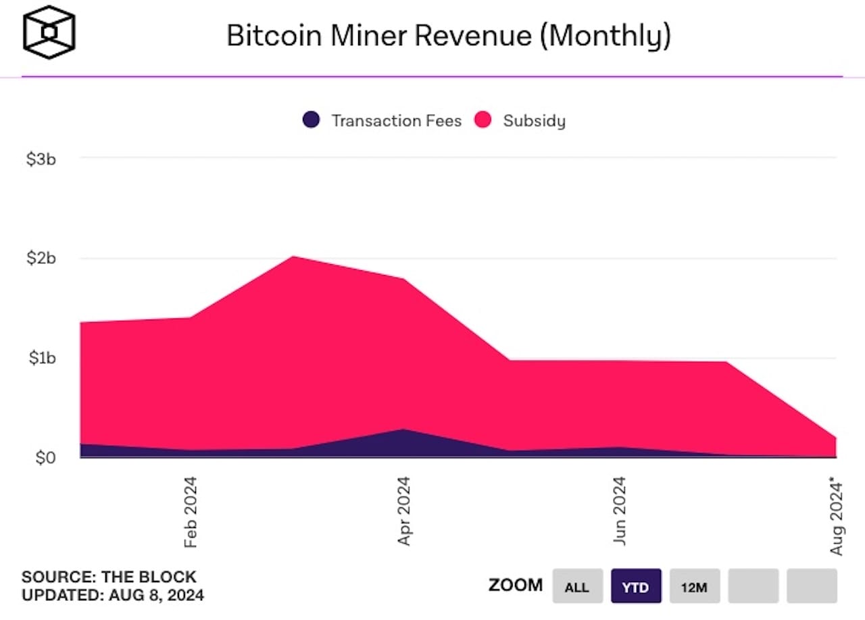Viewport: 865px width, 620px height.
Task: Click the first blank zoom button after 12M
Action: [x=752, y=586]
